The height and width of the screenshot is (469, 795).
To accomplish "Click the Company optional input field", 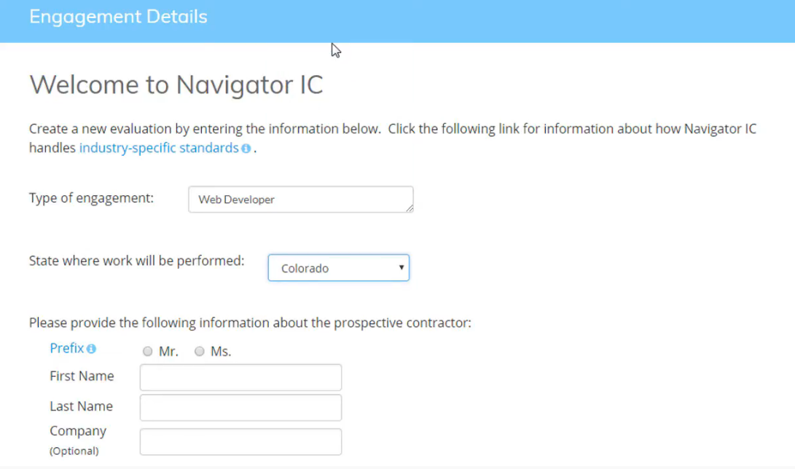I will pyautogui.click(x=240, y=441).
